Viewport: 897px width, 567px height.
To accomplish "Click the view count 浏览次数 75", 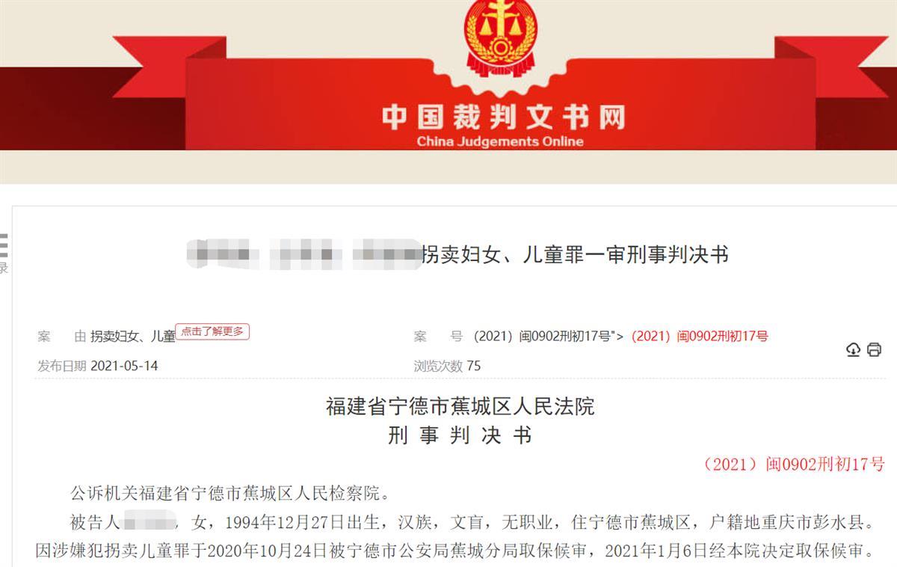I will point(447,367).
